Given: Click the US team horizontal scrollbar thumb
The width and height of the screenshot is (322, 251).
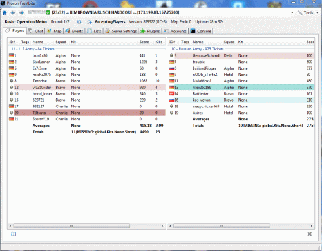Looking at the screenshot, I should coord(71,226).
